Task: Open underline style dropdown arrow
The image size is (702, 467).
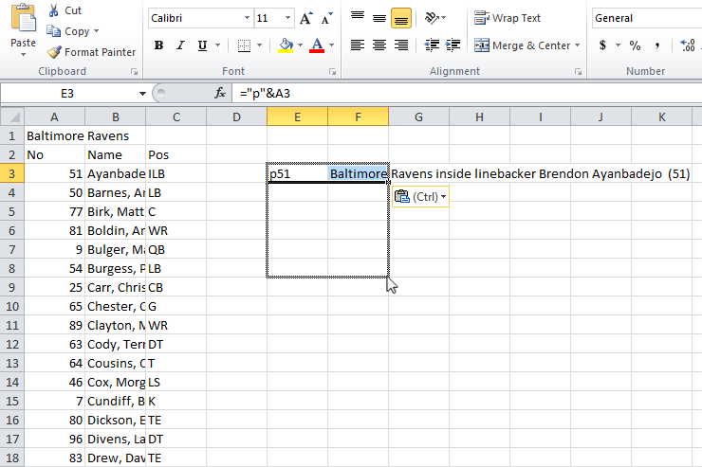Action: pyautogui.click(x=217, y=45)
